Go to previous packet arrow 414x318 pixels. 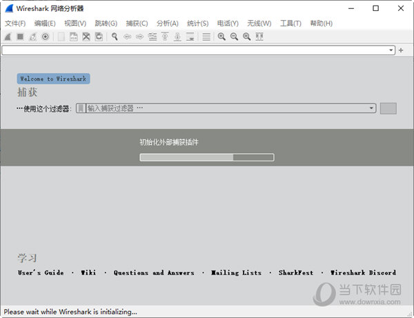(x=127, y=37)
